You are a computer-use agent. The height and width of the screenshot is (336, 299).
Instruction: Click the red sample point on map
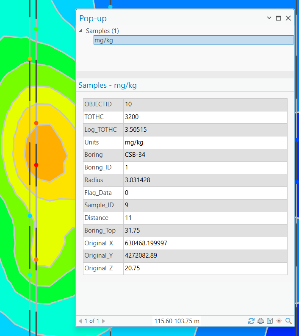[36, 165]
